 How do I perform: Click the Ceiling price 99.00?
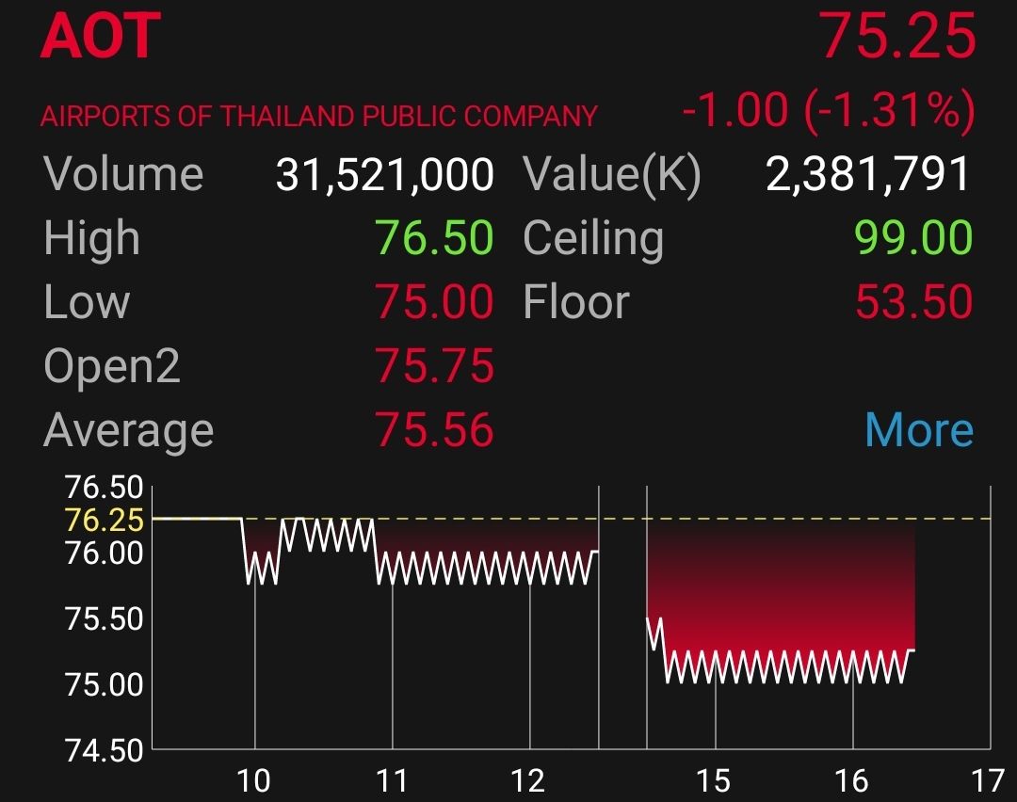pyautogui.click(x=913, y=237)
